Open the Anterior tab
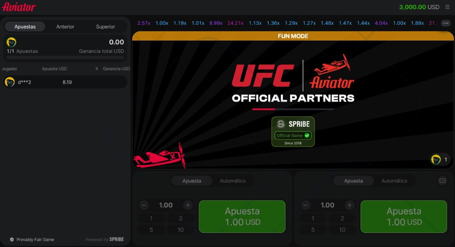Screen dimensions: 455x247 coord(65,27)
